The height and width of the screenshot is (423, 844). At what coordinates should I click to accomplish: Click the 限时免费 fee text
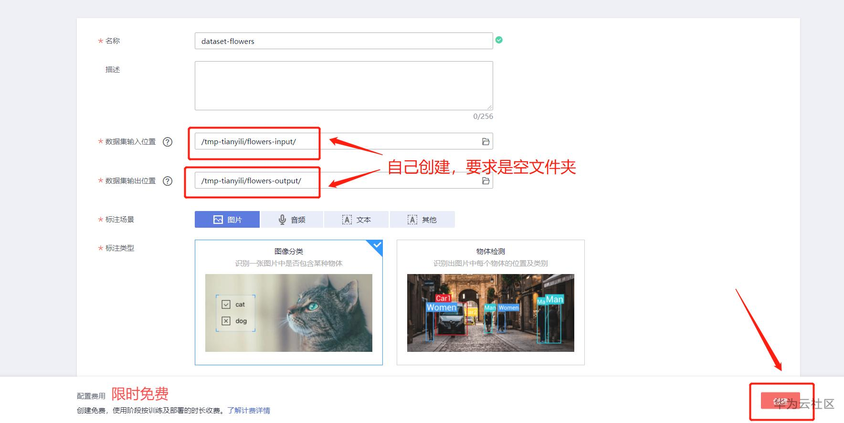point(140,394)
